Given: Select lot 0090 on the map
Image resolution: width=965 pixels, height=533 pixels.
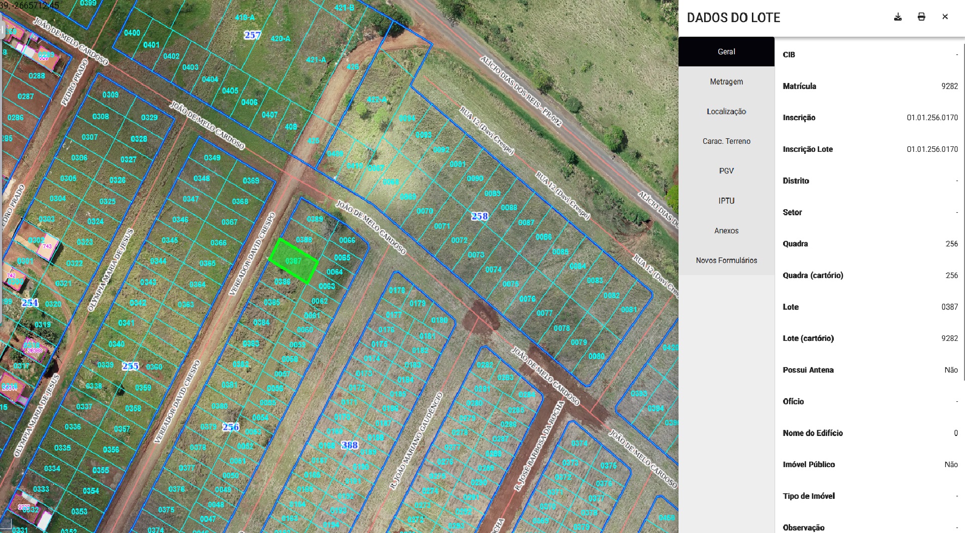Looking at the screenshot, I should [475, 178].
